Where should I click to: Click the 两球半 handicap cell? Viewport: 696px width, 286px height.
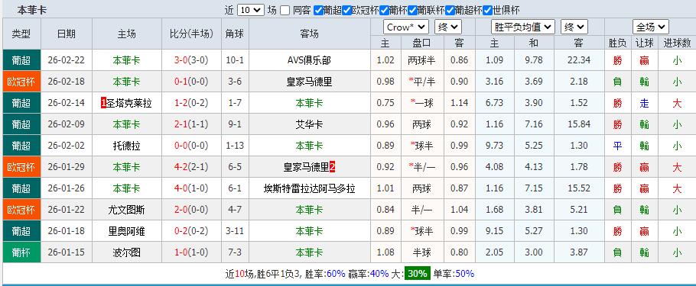(422, 60)
